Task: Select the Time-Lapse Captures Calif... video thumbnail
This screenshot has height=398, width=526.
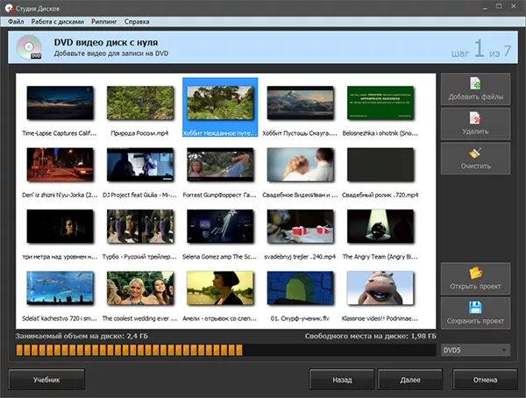Action: [x=60, y=103]
